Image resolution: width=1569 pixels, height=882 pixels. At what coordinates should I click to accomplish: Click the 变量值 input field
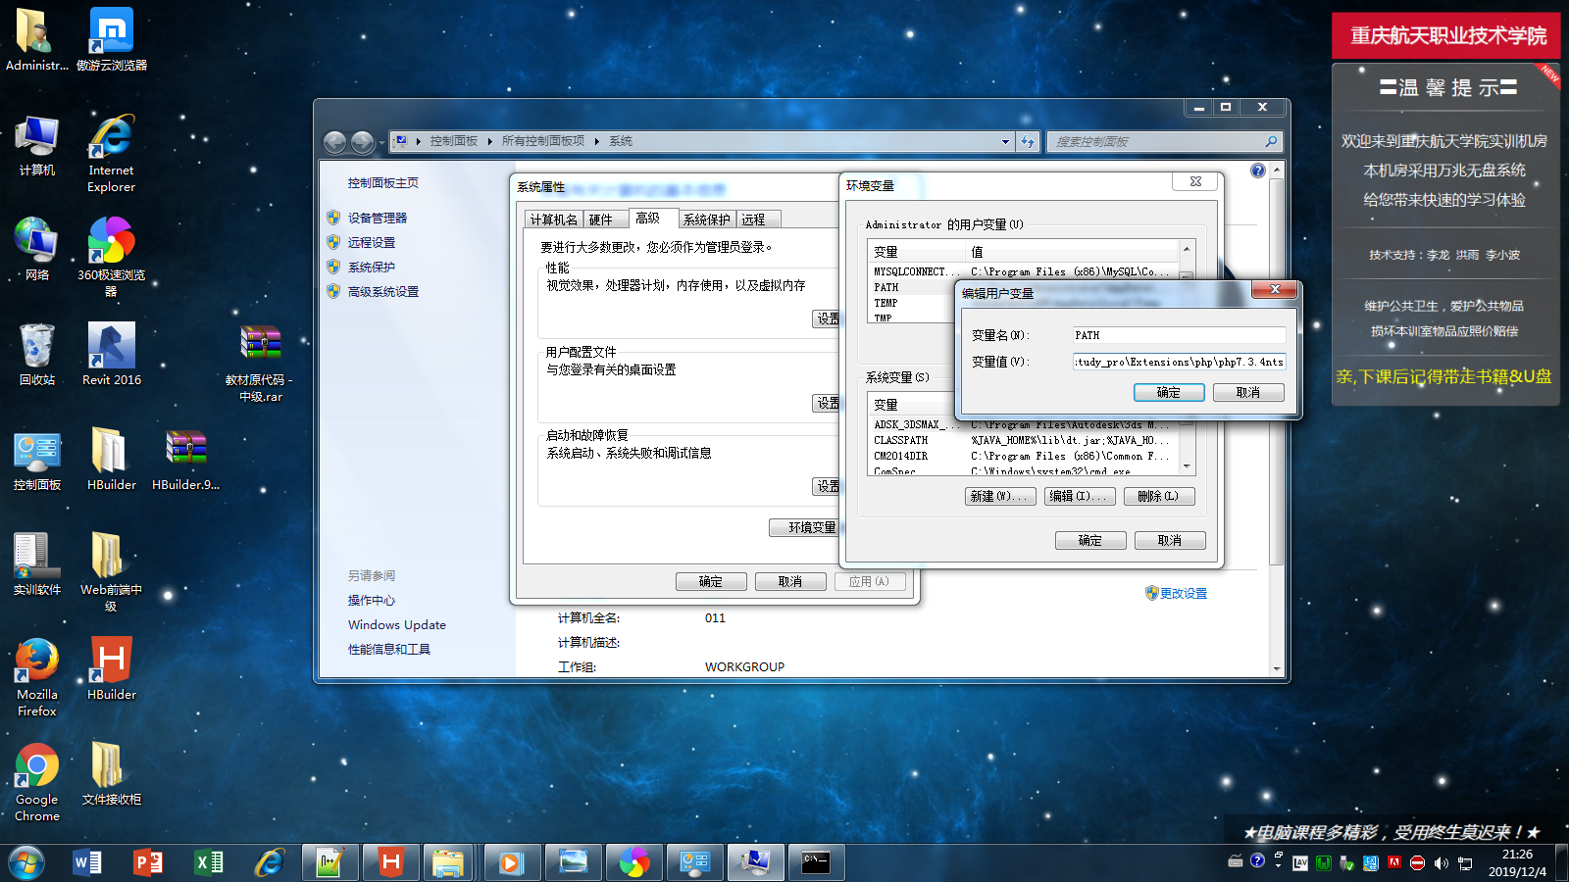pyautogui.click(x=1179, y=362)
